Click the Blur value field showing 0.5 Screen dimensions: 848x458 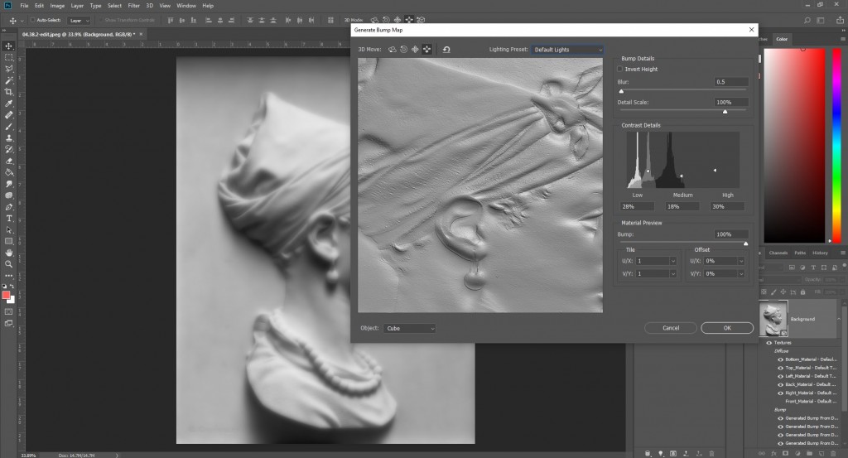(731, 82)
